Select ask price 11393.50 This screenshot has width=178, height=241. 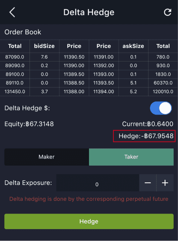coord(104,83)
